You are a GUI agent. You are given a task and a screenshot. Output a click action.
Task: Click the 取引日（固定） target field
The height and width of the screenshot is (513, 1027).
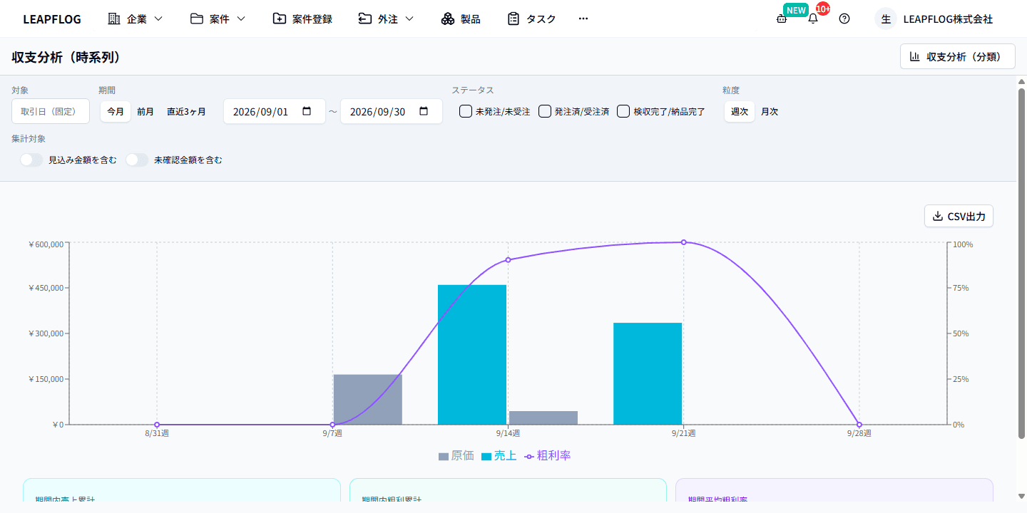[51, 111]
